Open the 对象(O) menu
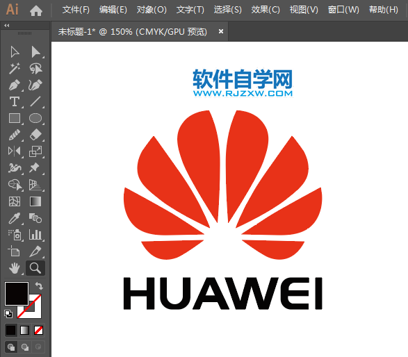The image size is (408, 357). point(152,10)
